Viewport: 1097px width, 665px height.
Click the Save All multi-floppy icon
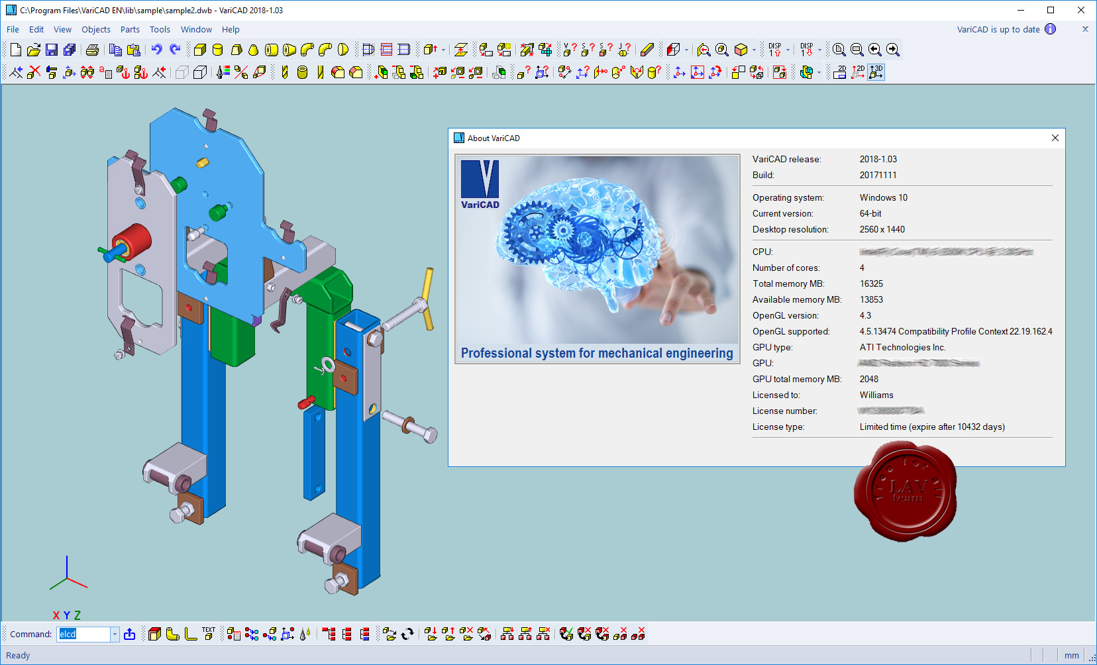[70, 50]
